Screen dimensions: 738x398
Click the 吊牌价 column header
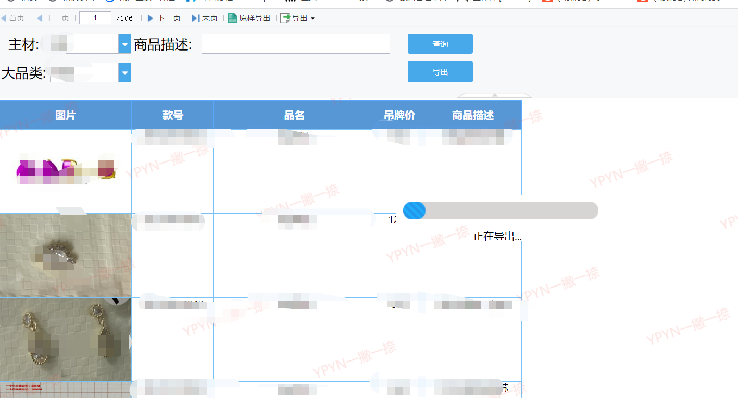tap(399, 115)
